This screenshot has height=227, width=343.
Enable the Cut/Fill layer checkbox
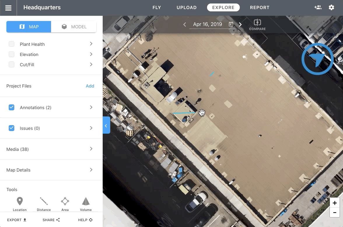(12, 64)
